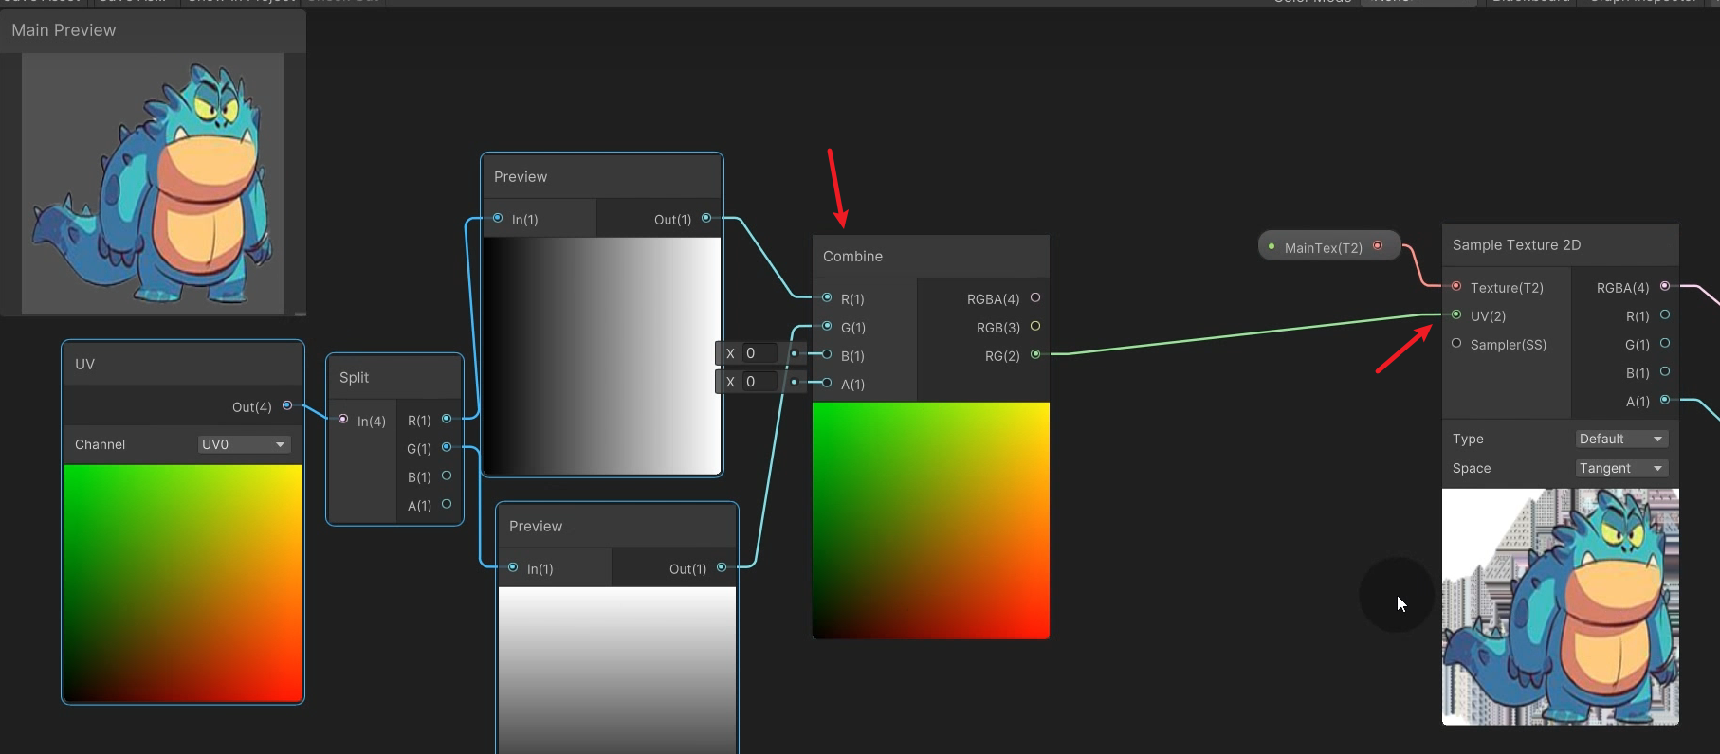Image resolution: width=1720 pixels, height=754 pixels.
Task: Select the MainTex(T2) property node label
Action: [x=1323, y=248]
